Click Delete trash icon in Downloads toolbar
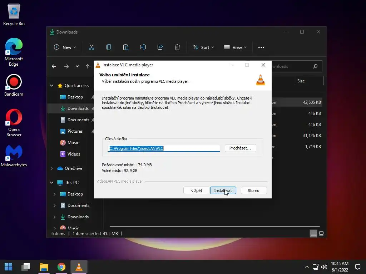 click(177, 47)
